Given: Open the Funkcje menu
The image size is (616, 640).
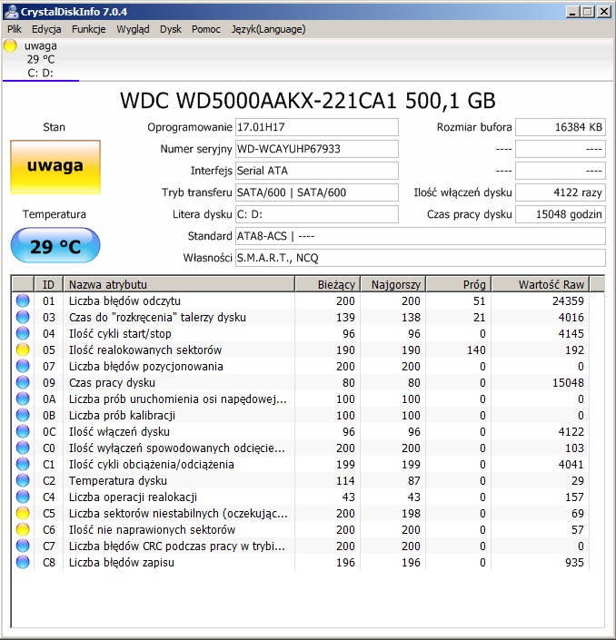Looking at the screenshot, I should (x=89, y=29).
